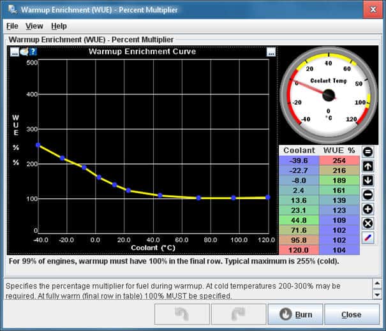
Task: Click the add (plus) table button
Action: pos(367,209)
